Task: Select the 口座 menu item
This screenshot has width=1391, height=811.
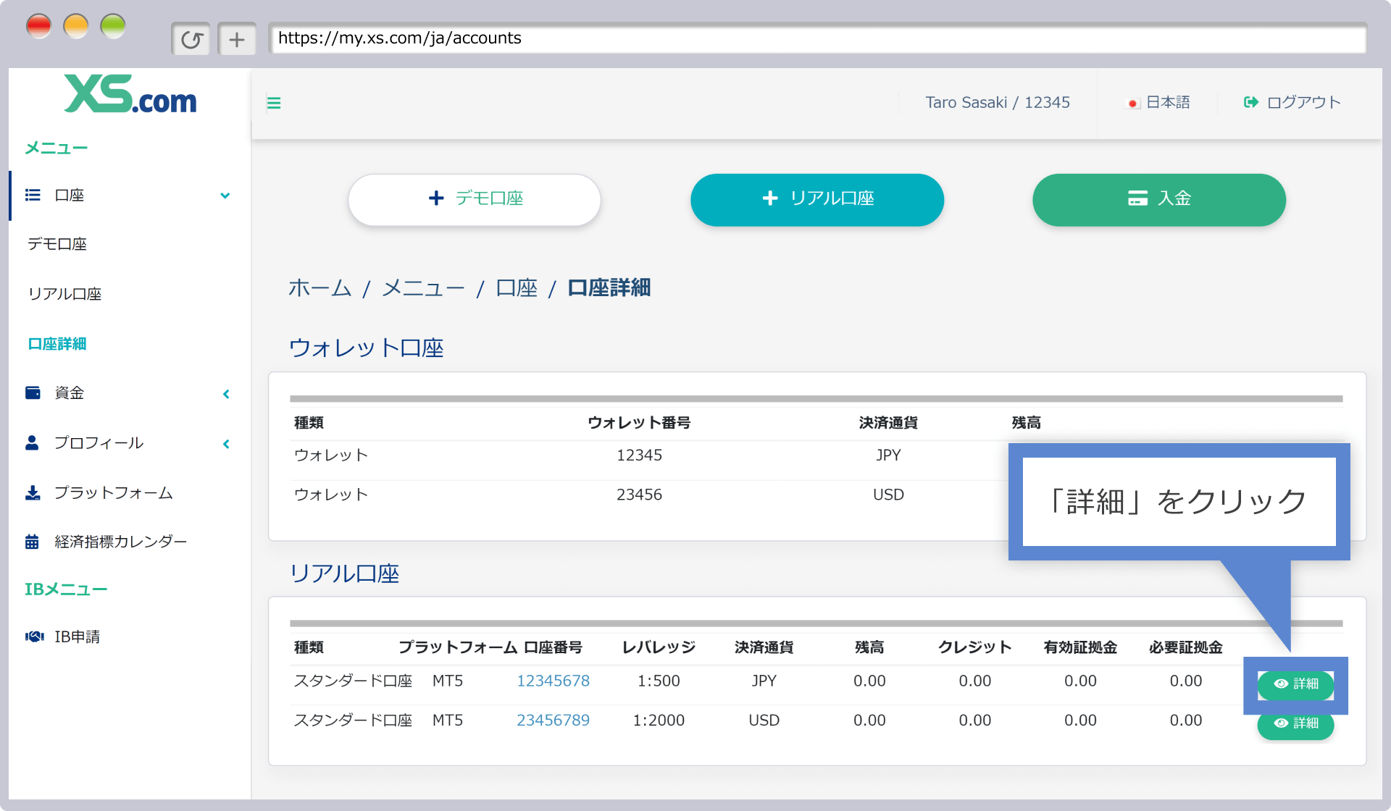Action: pyautogui.click(x=70, y=195)
